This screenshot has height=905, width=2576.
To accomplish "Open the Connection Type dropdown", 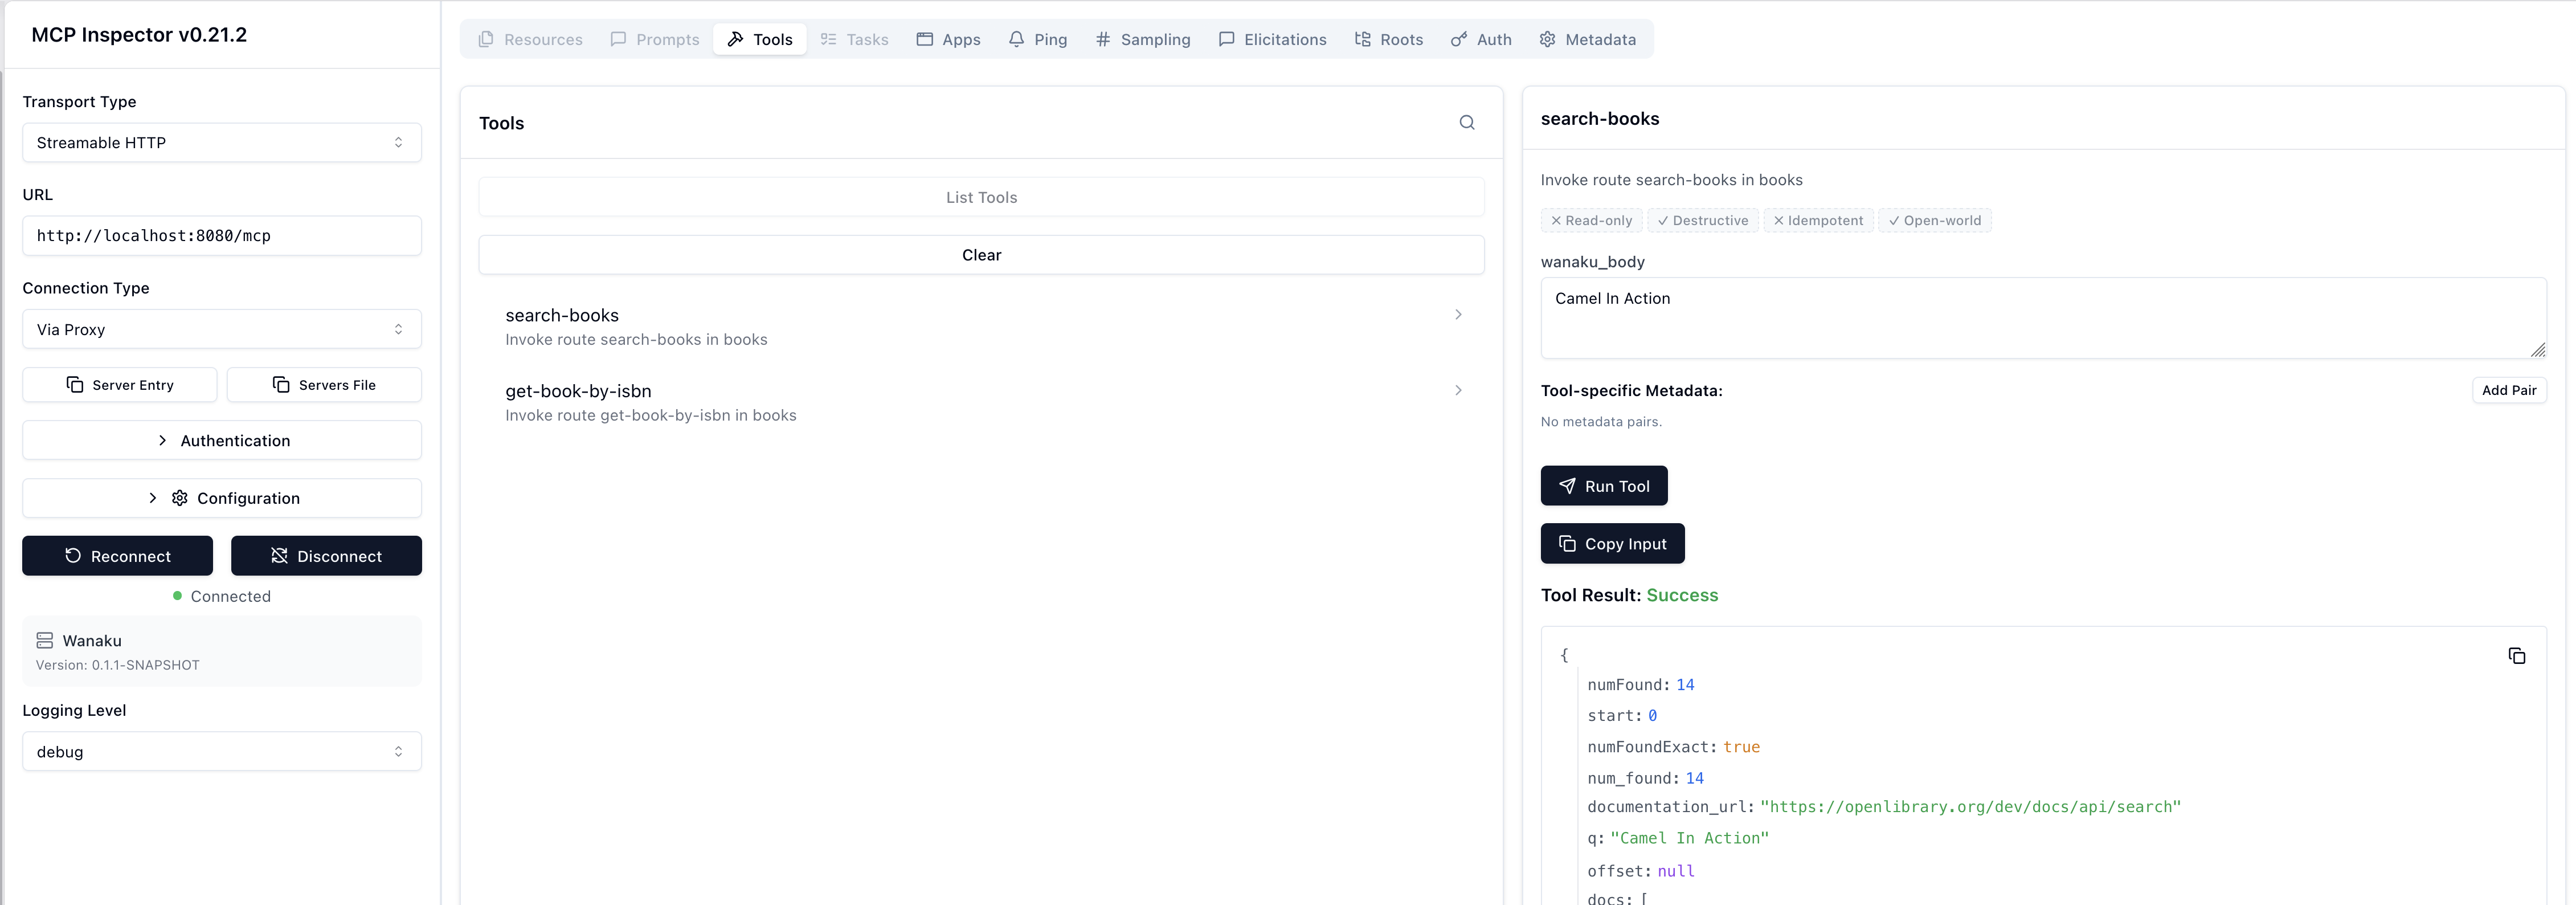I will coord(222,329).
